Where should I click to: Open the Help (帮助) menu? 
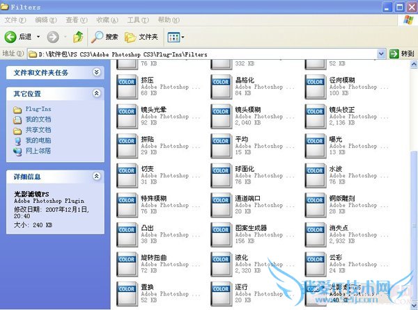click(169, 20)
